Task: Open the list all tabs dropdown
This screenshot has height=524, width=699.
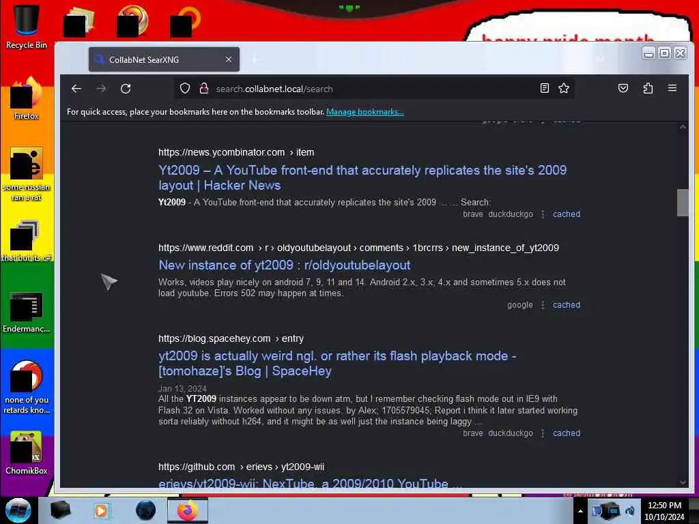Action: pyautogui.click(x=601, y=59)
